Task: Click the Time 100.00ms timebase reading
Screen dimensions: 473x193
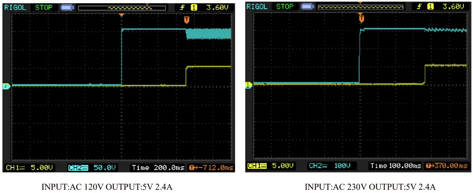Action: click(396, 166)
